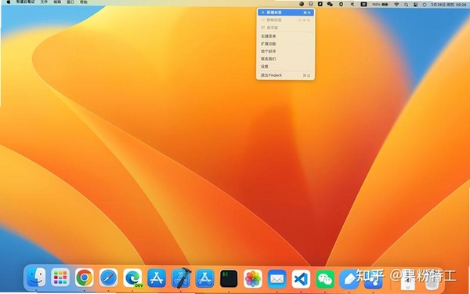Launch Google Chrome from the Dock

pyautogui.click(x=85, y=278)
